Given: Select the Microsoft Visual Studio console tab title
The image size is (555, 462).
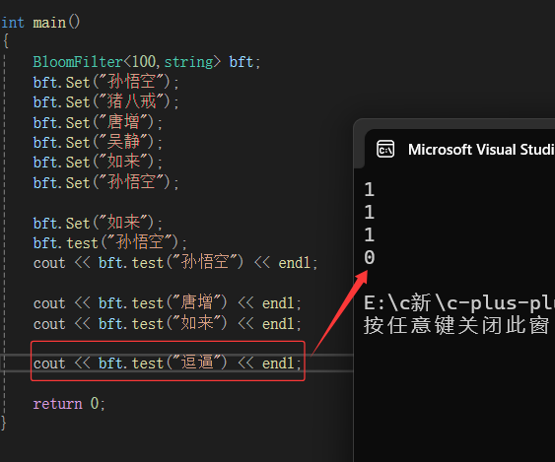Looking at the screenshot, I should pyautogui.click(x=481, y=150).
